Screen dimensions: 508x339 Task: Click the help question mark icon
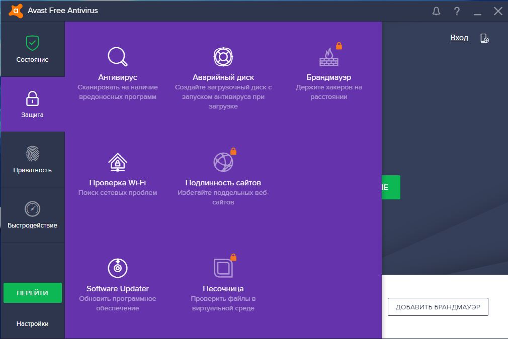click(x=457, y=11)
